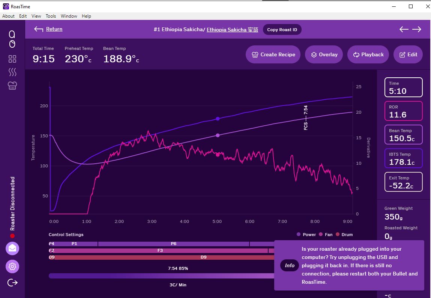Open the inbox envelope icon in sidebar
The height and width of the screenshot is (298, 431).
(12, 248)
